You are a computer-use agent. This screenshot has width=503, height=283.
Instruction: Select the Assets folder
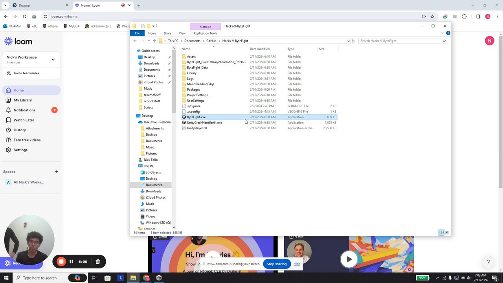click(191, 57)
